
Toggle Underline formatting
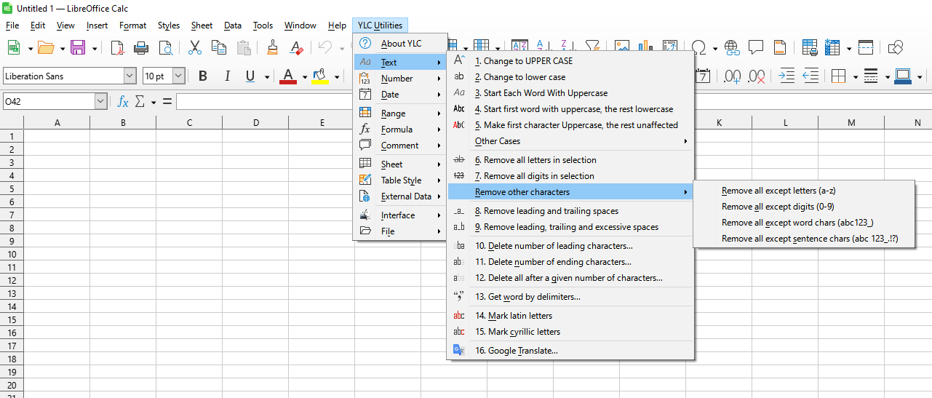(250, 76)
